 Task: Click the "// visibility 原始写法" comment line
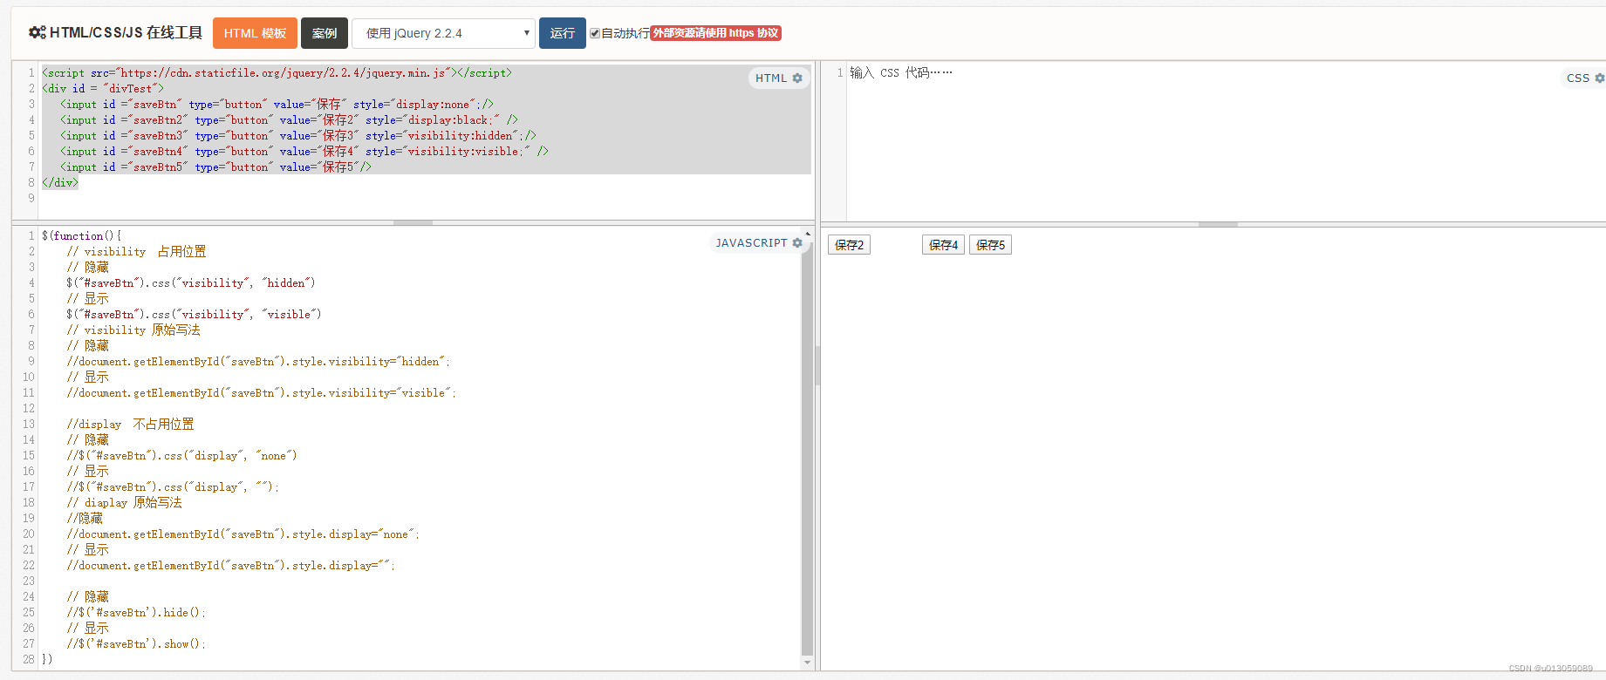coord(133,330)
